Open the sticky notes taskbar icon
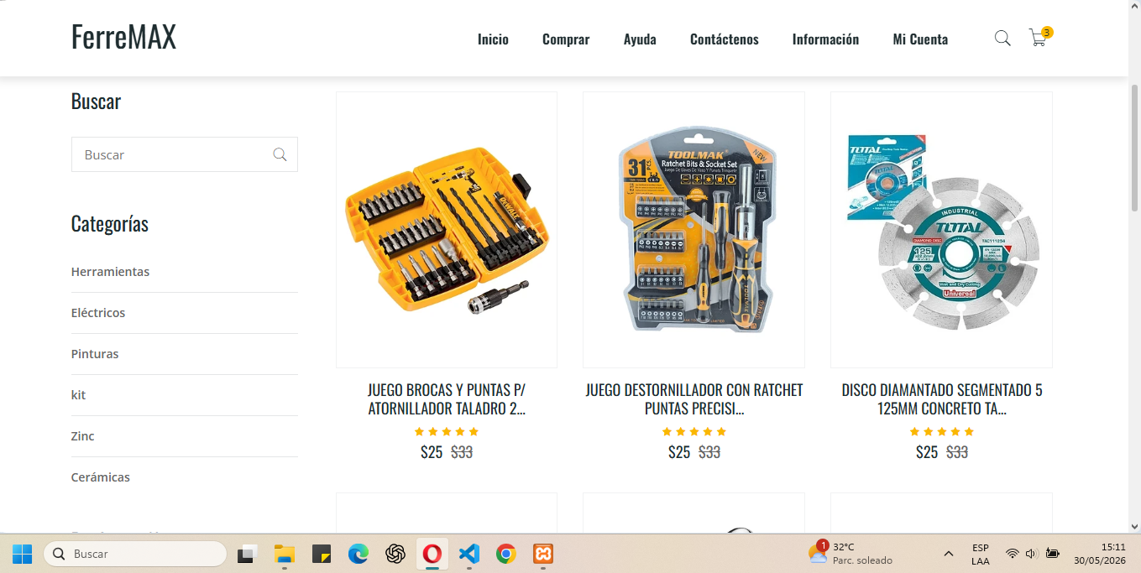The width and height of the screenshot is (1141, 573). point(322,554)
